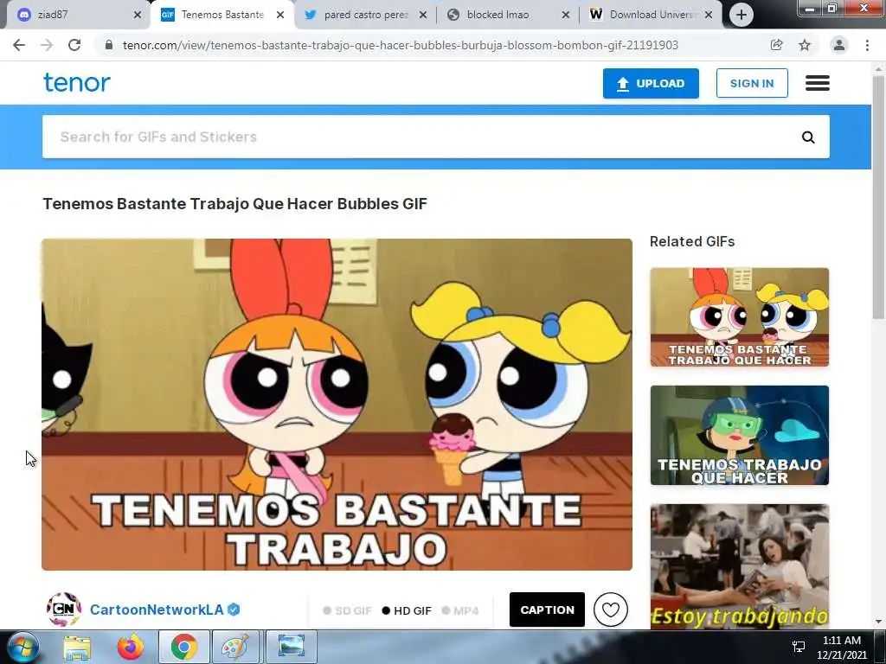Select the HD GIF option
886x664 pixels.
[x=407, y=610]
